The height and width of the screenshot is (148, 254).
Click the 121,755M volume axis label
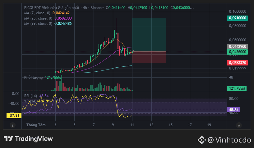[x=237, y=88]
